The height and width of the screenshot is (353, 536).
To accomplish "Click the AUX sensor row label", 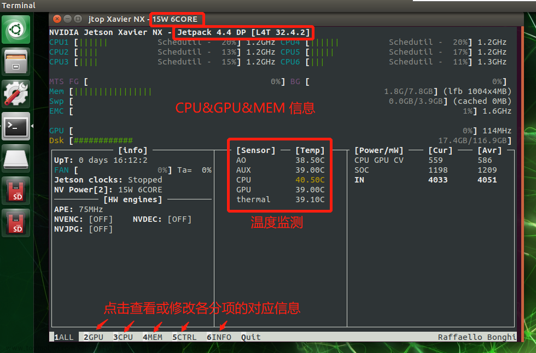I will tap(243, 170).
